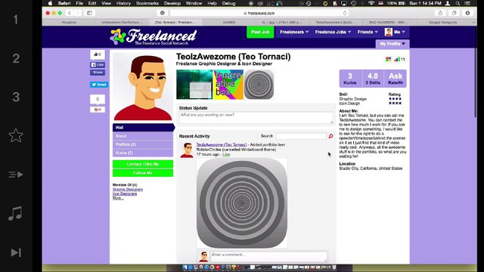The width and height of the screenshot is (484, 272).
Task: Select chapter 2 in the left sidebar
Action: 16,58
